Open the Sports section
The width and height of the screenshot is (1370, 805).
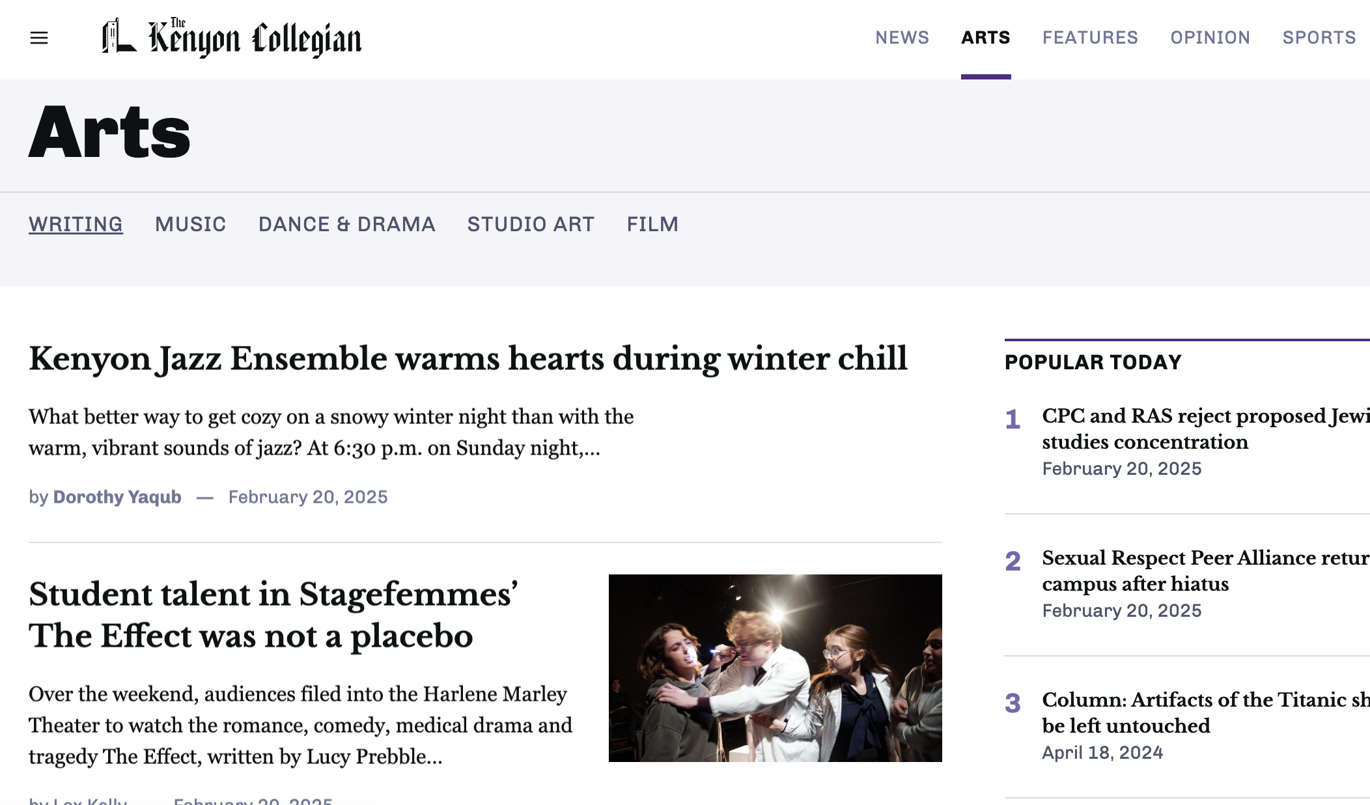[x=1319, y=38]
